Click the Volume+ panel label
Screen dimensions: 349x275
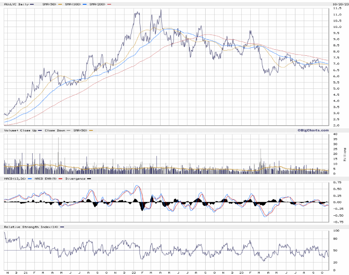pyautogui.click(x=12, y=130)
